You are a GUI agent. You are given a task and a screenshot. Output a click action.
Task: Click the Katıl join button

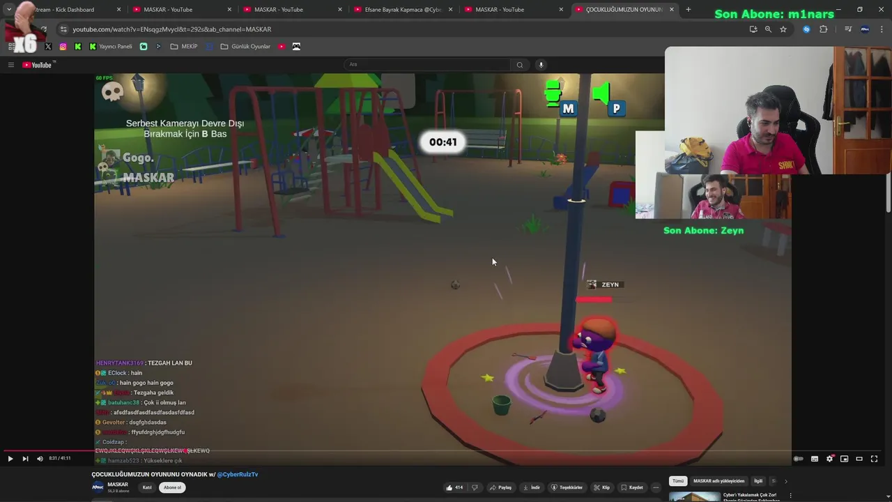pyautogui.click(x=147, y=487)
